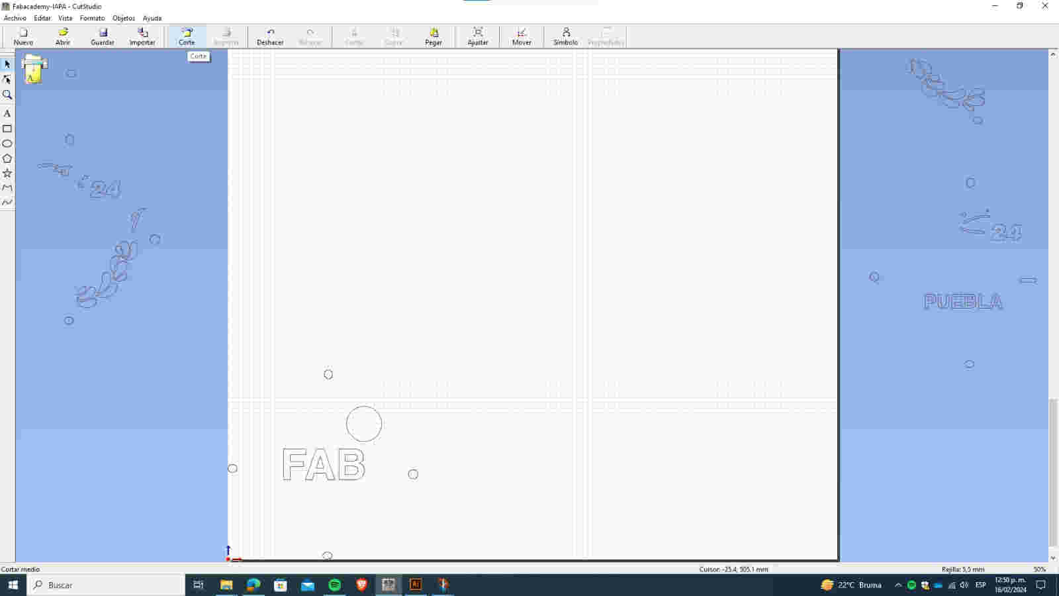Image resolution: width=1059 pixels, height=596 pixels.
Task: Open the Editar menu
Action: 42,18
